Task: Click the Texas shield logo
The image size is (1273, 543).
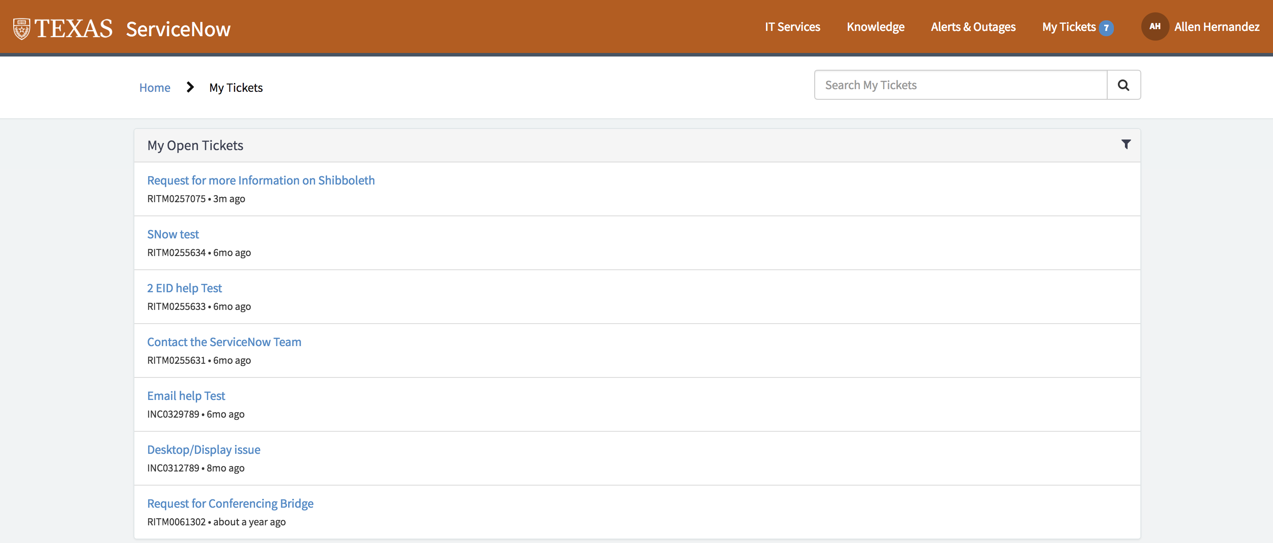Action: point(21,29)
